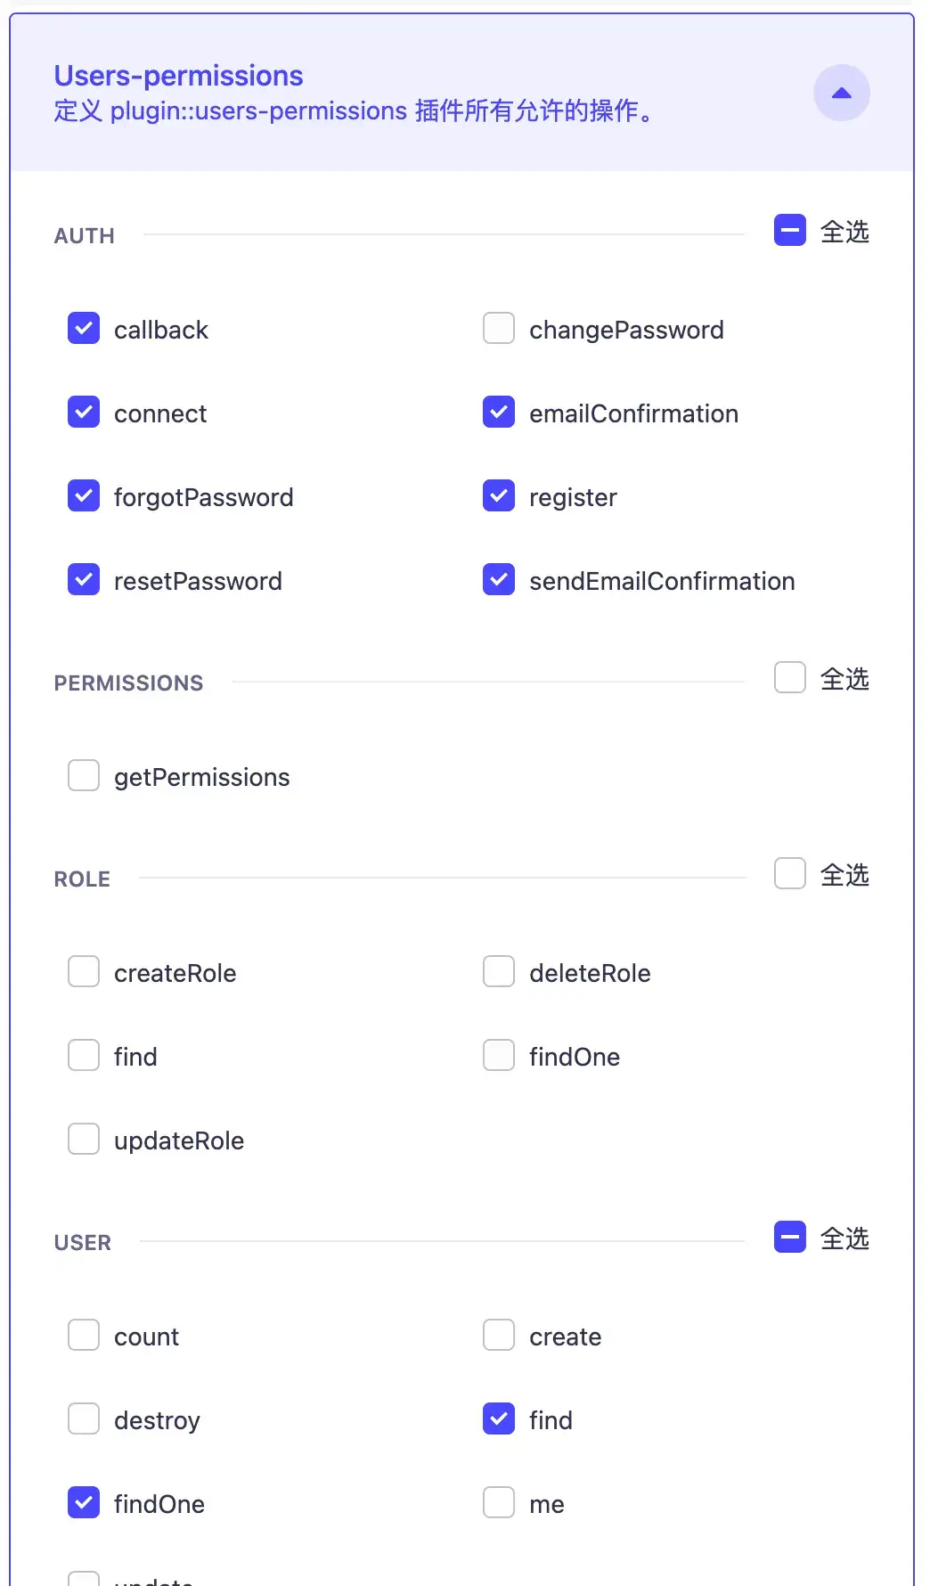930x1586 pixels.
Task: Enable the me permission checkbox
Action: pyautogui.click(x=499, y=1502)
